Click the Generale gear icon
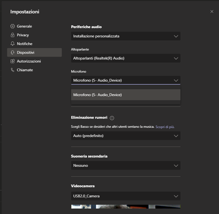The image size is (219, 214). [12, 26]
